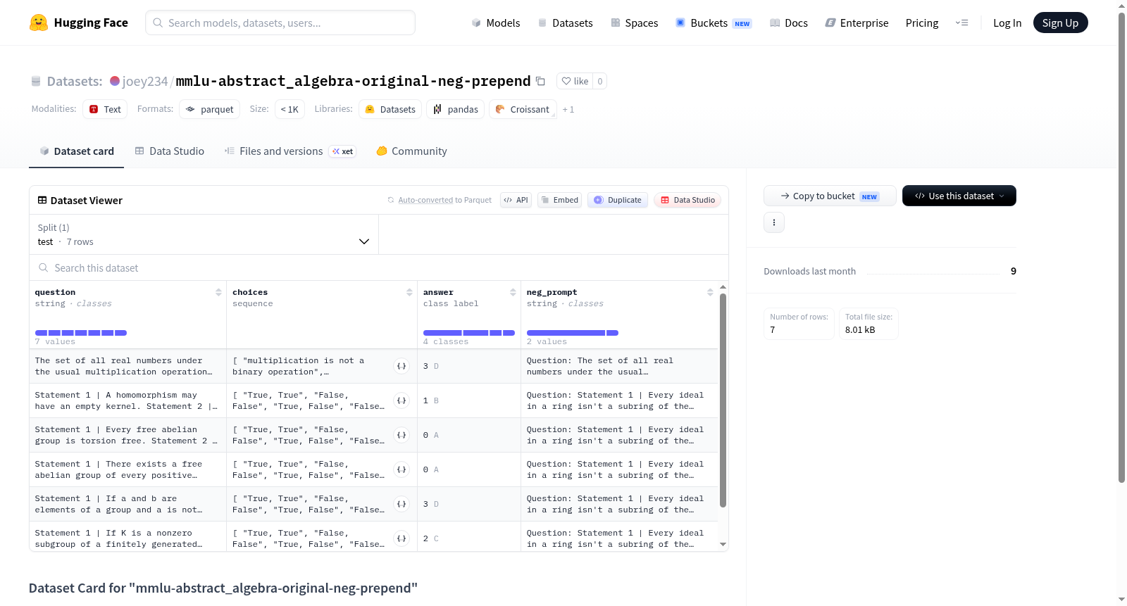Screen dimensions: 1127x606
Task: Expand choices cell in free abelian group row
Action: [401, 435]
